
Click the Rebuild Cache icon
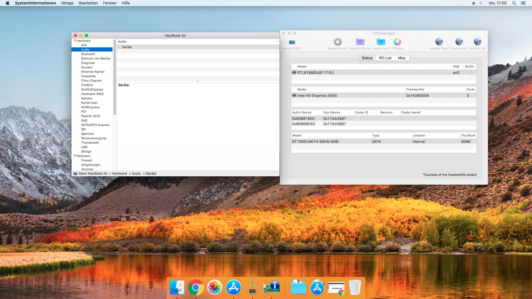[360, 42]
